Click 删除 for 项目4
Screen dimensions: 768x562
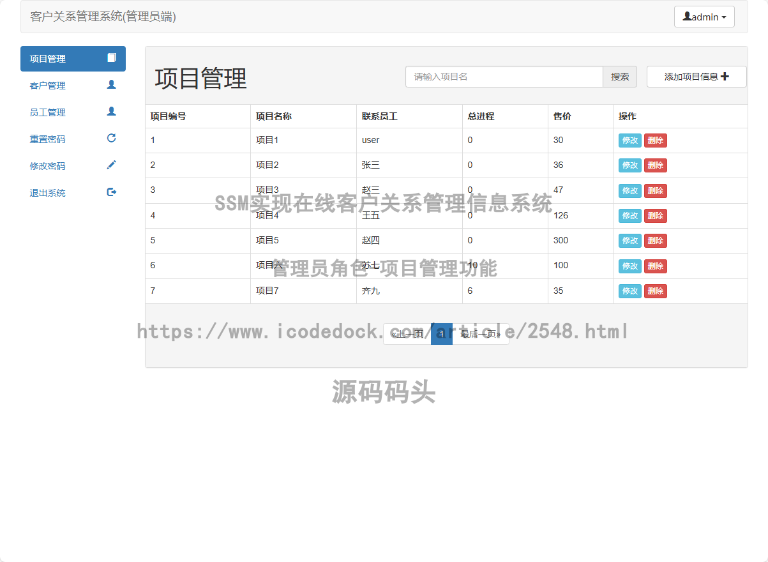point(656,216)
